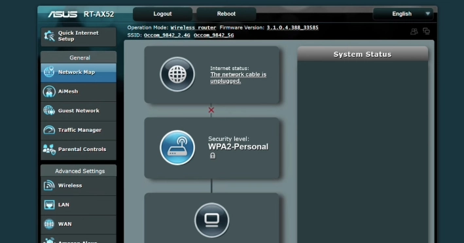Click the copy windows icon in header
Image resolution: width=464 pixels, height=243 pixels.
coord(427,31)
